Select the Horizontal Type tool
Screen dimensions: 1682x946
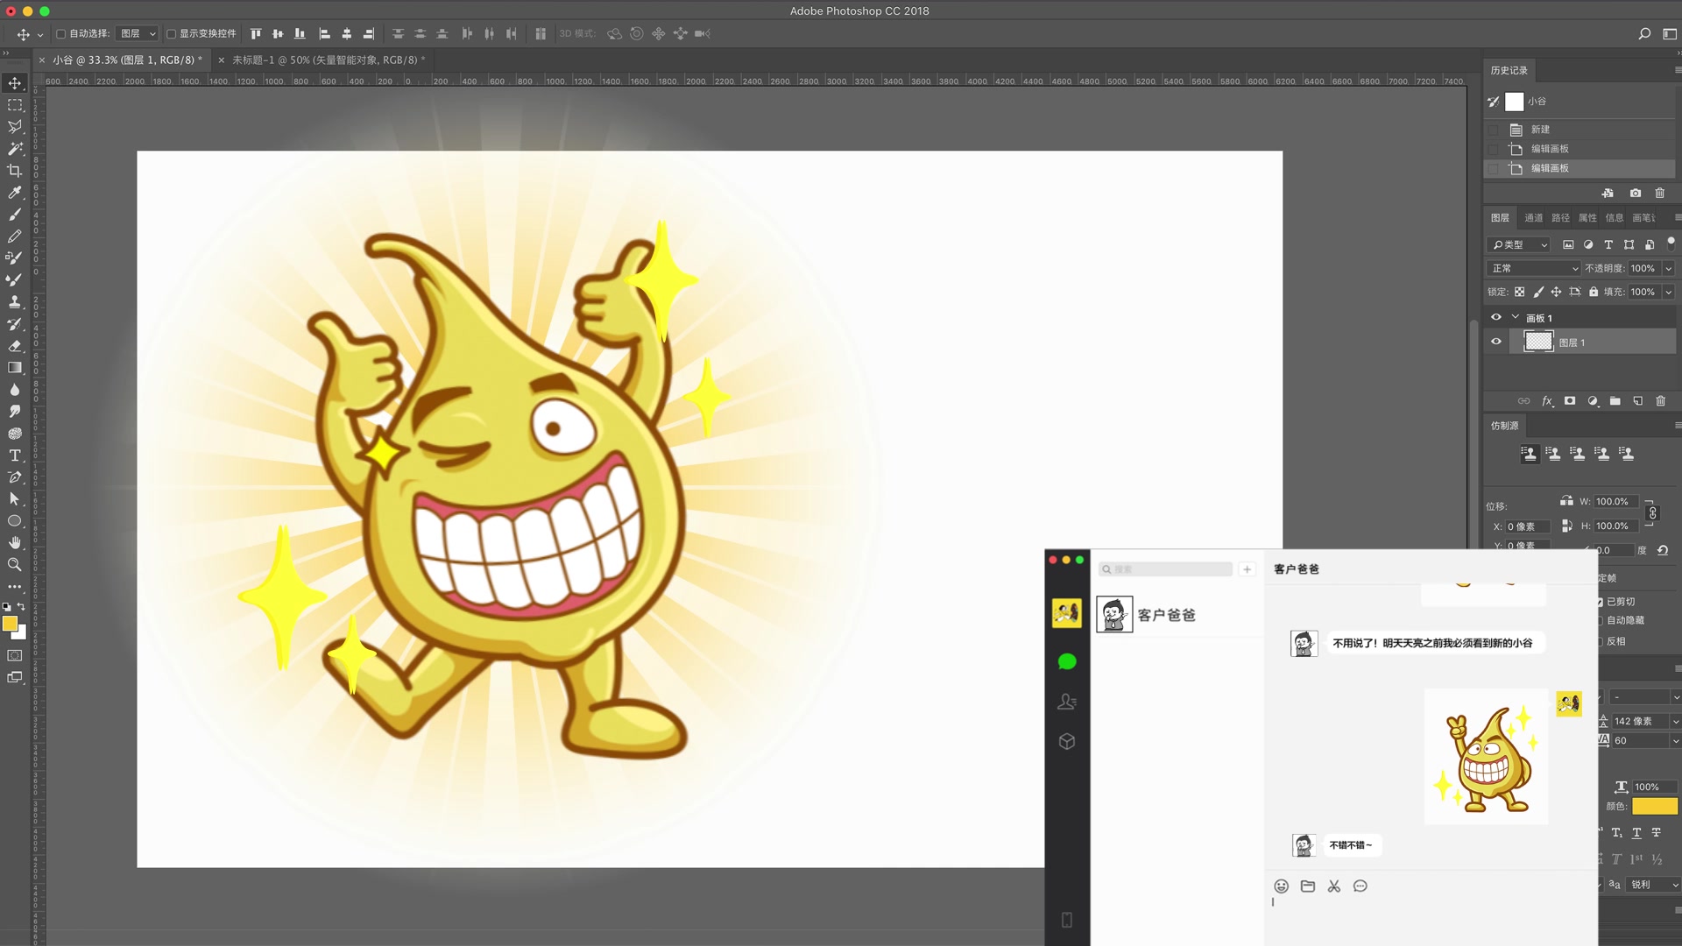[15, 455]
